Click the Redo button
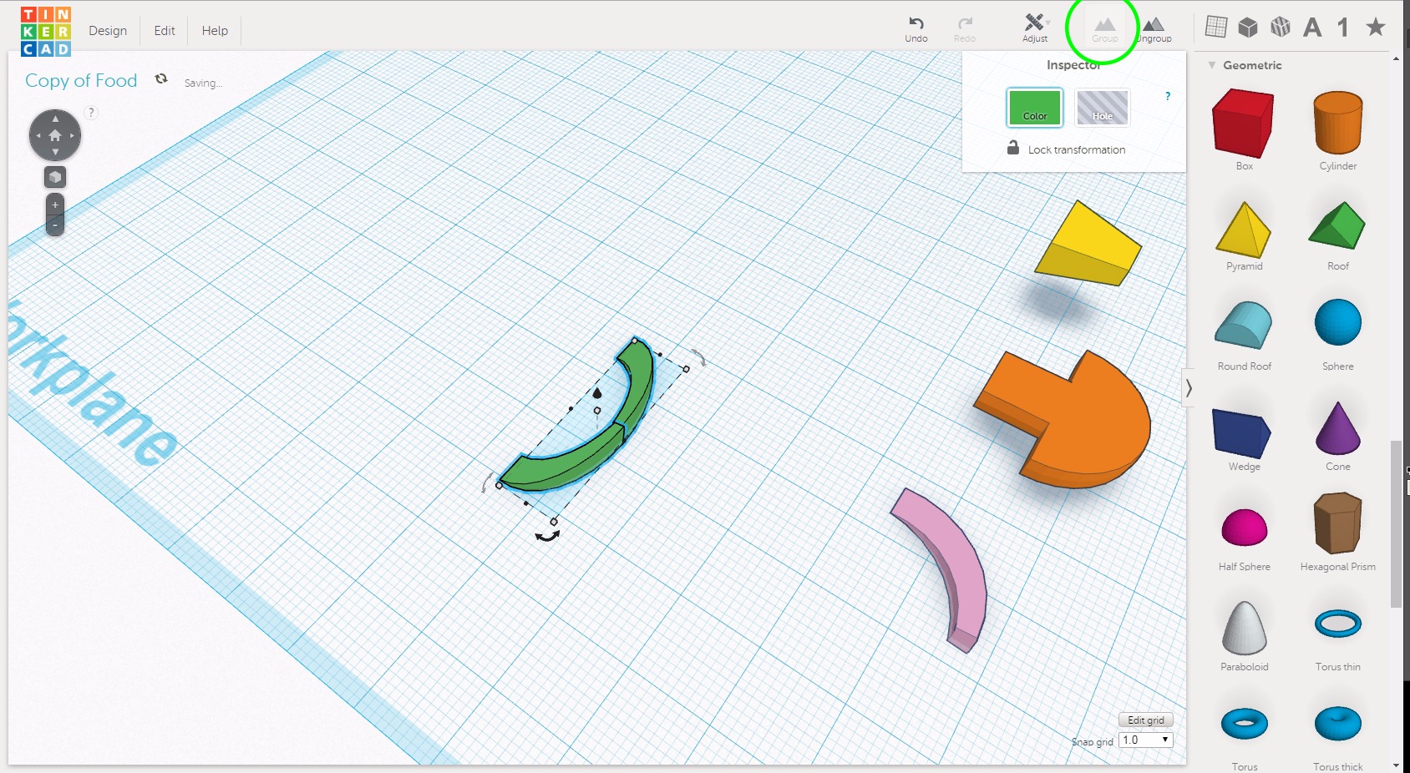The image size is (1410, 773). (965, 29)
